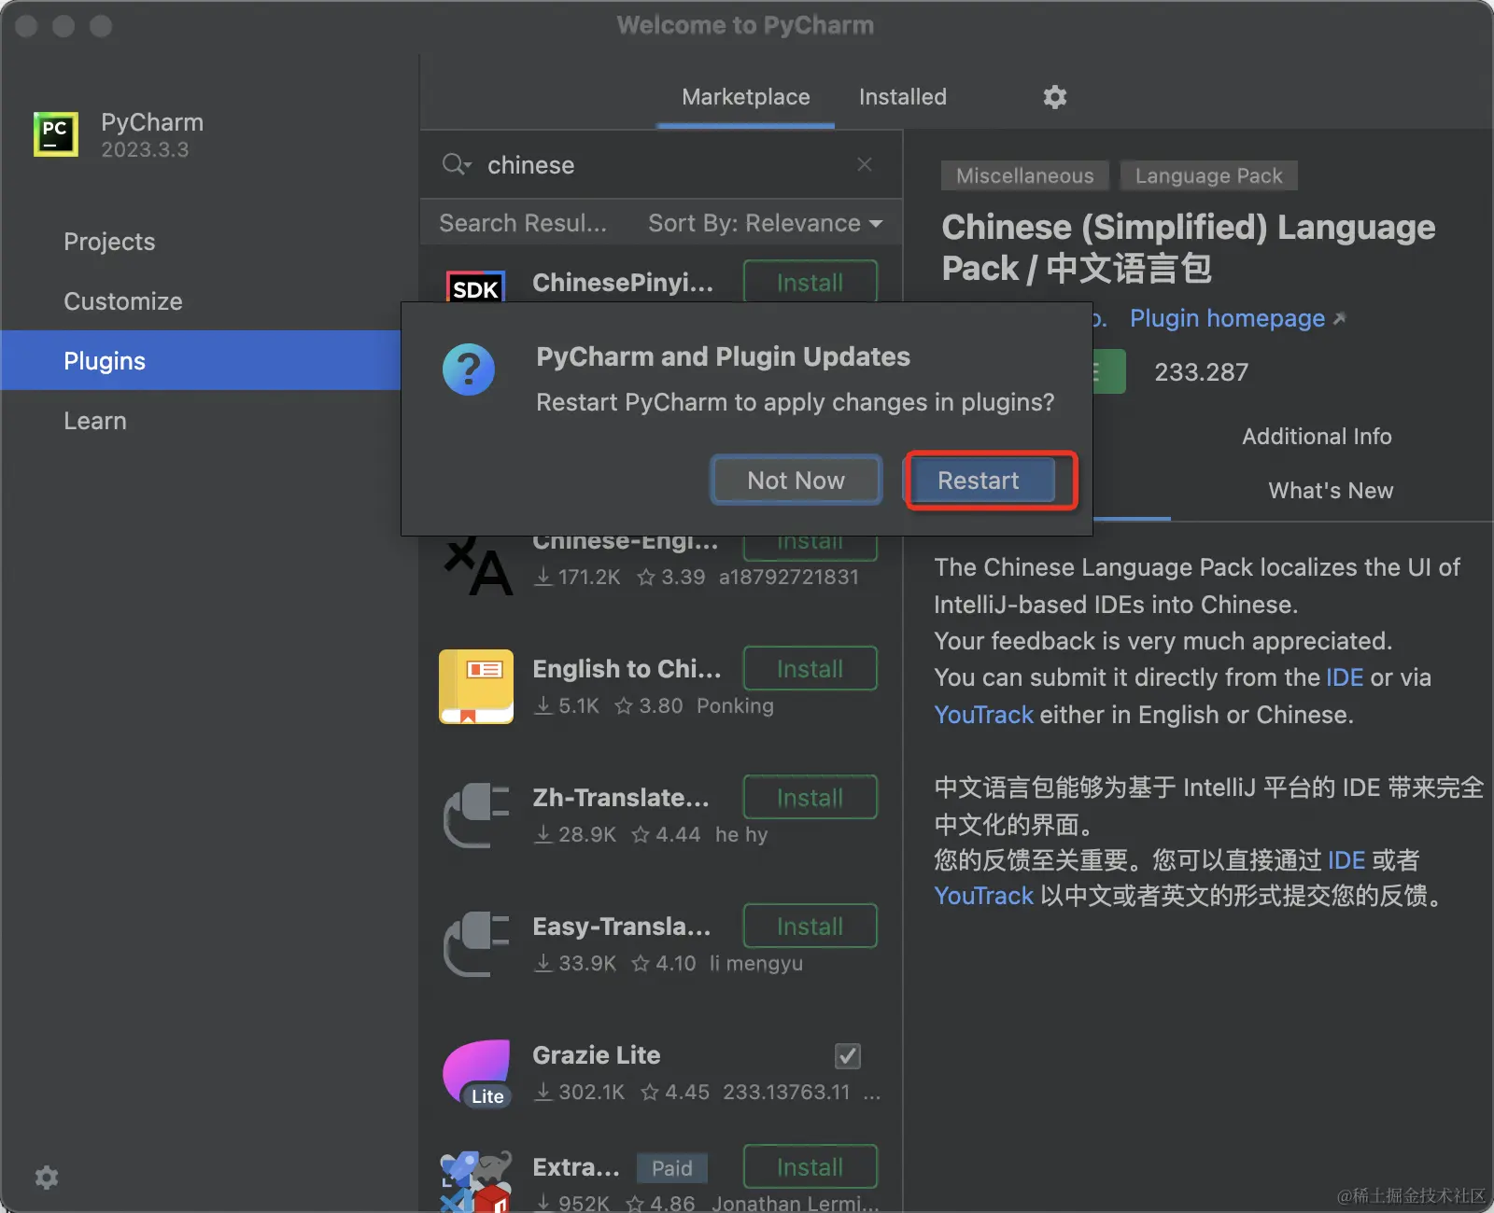The width and height of the screenshot is (1494, 1213).
Task: Clear the chinese search text with X
Action: [865, 164]
